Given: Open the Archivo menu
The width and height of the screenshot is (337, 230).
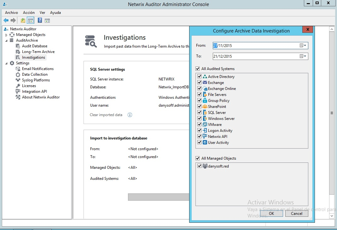Looking at the screenshot, I should click(11, 13).
